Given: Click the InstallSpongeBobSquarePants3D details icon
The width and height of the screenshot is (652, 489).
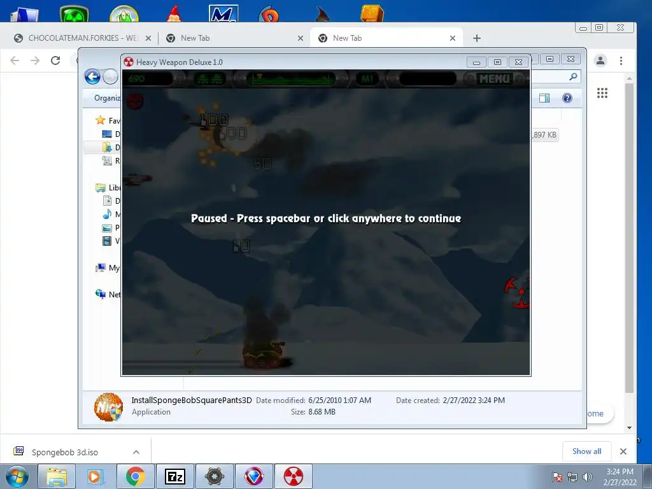Looking at the screenshot, I should pyautogui.click(x=108, y=407).
